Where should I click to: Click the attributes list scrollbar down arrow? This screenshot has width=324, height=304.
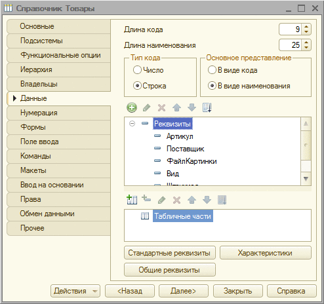pos(306,179)
